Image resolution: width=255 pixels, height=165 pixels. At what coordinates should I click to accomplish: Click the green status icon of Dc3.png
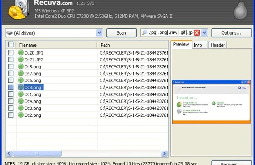point(21,108)
